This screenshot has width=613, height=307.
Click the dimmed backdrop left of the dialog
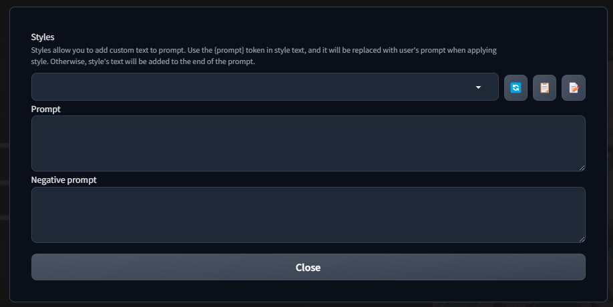coord(4,156)
